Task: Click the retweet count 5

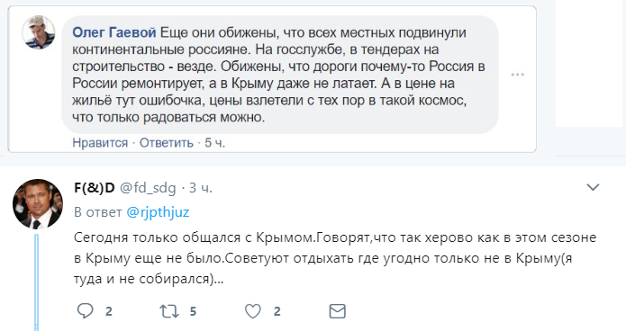Action: click(194, 311)
